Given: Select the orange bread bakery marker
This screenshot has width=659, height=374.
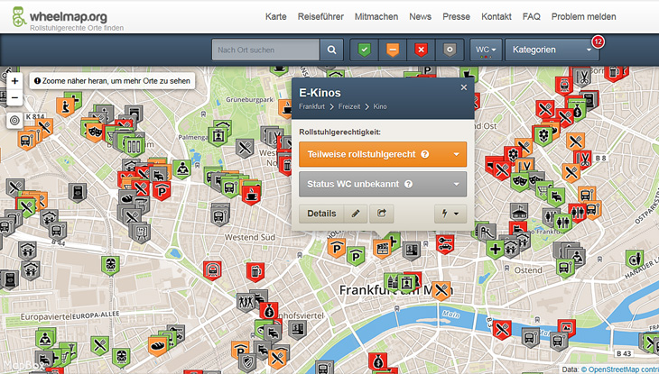Looking at the screenshot, I should [x=157, y=346].
